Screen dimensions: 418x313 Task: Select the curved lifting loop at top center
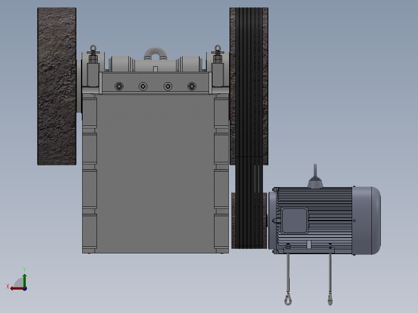click(155, 53)
